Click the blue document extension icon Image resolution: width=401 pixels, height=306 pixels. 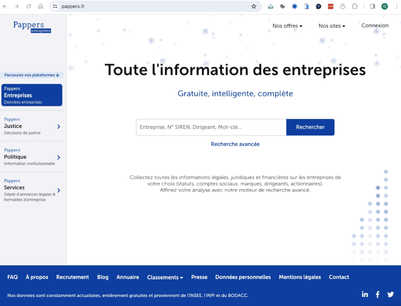click(x=306, y=7)
